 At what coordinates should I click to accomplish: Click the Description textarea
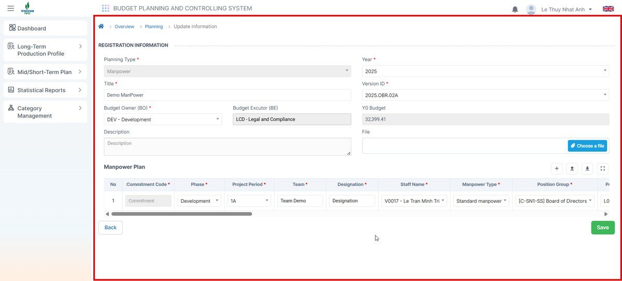228,146
